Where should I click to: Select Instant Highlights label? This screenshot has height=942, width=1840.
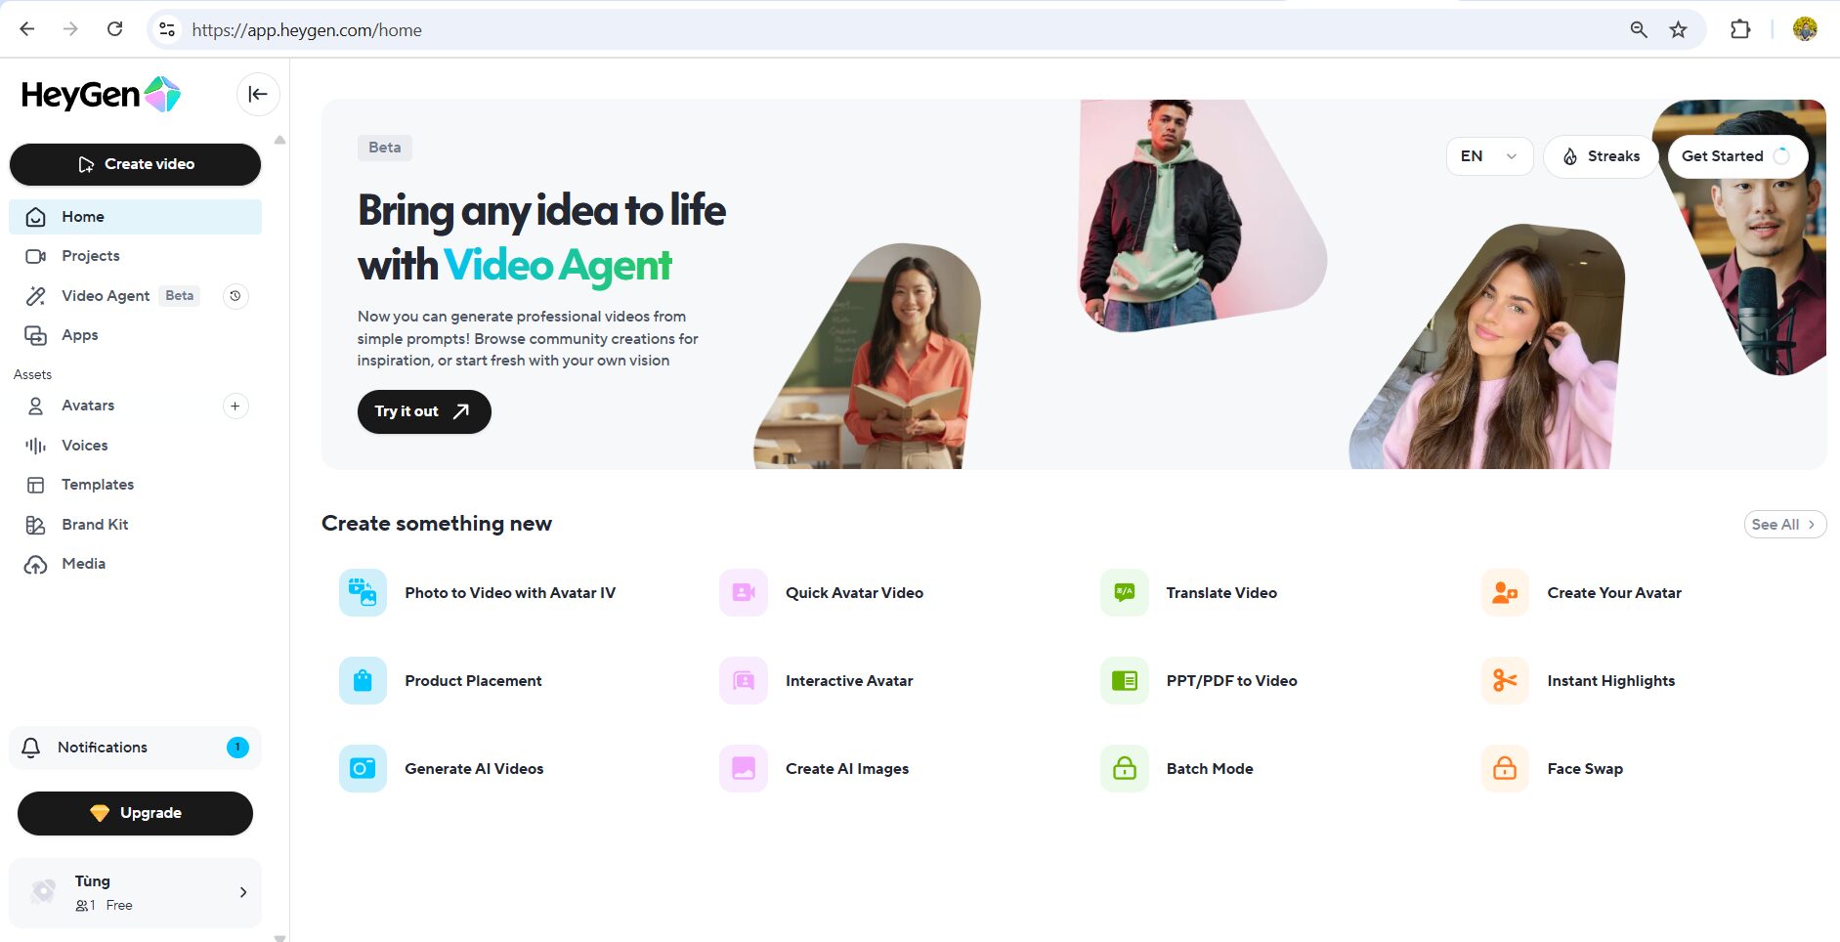click(x=1611, y=681)
